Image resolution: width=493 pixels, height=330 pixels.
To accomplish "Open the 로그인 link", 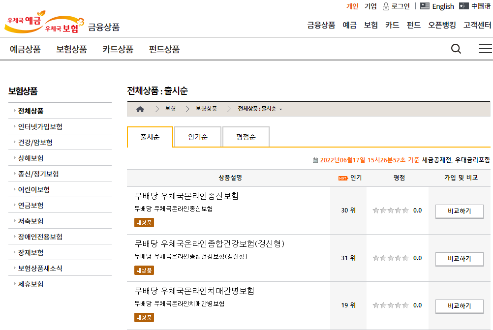I will 400,6.
